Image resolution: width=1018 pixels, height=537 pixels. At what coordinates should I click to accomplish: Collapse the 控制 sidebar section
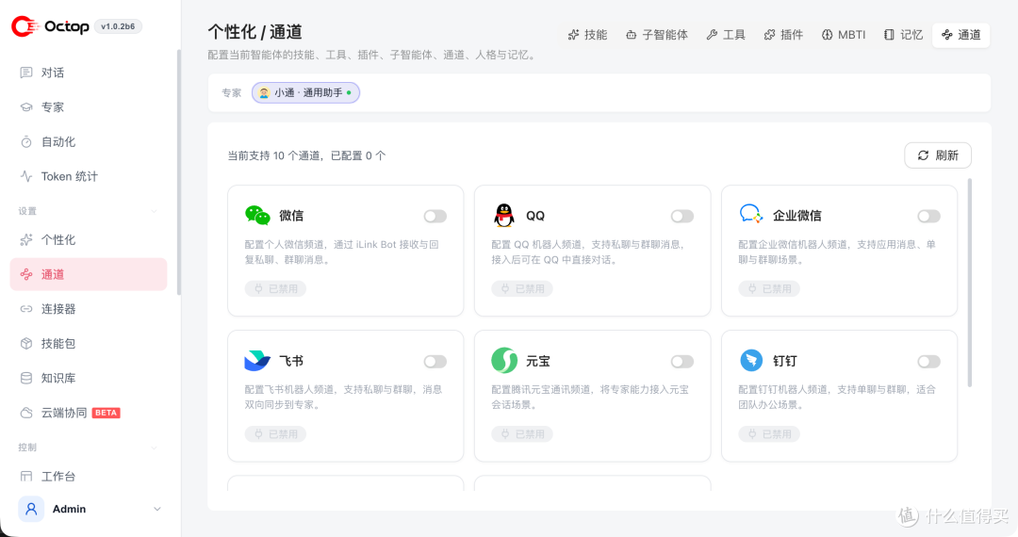pyautogui.click(x=154, y=447)
